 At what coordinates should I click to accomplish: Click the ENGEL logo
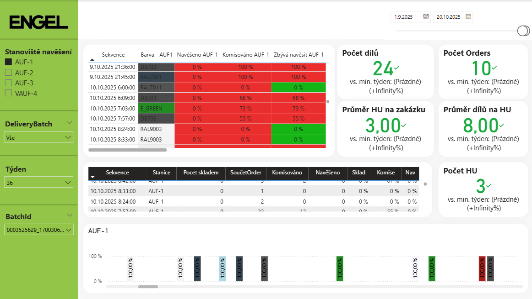click(x=38, y=22)
